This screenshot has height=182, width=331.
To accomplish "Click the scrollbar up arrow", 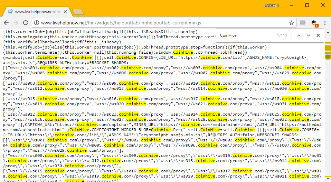I will (328, 33).
